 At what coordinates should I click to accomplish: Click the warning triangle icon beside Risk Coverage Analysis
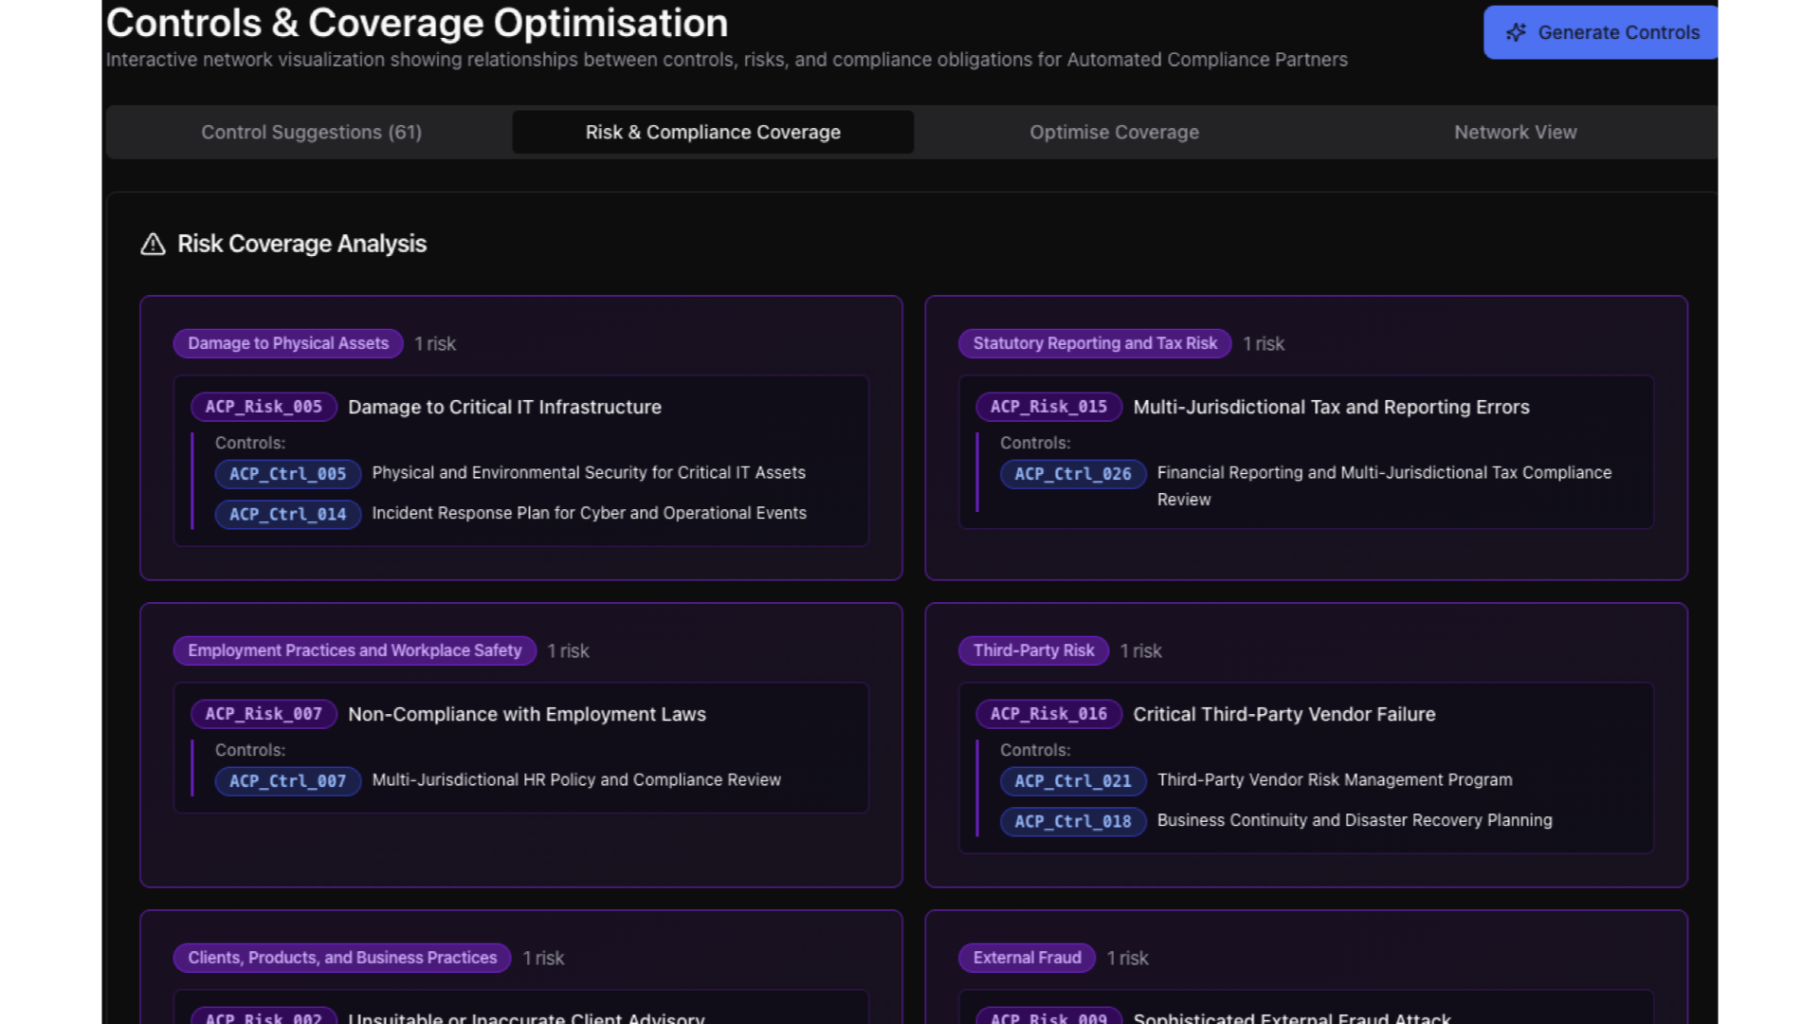pyautogui.click(x=153, y=245)
